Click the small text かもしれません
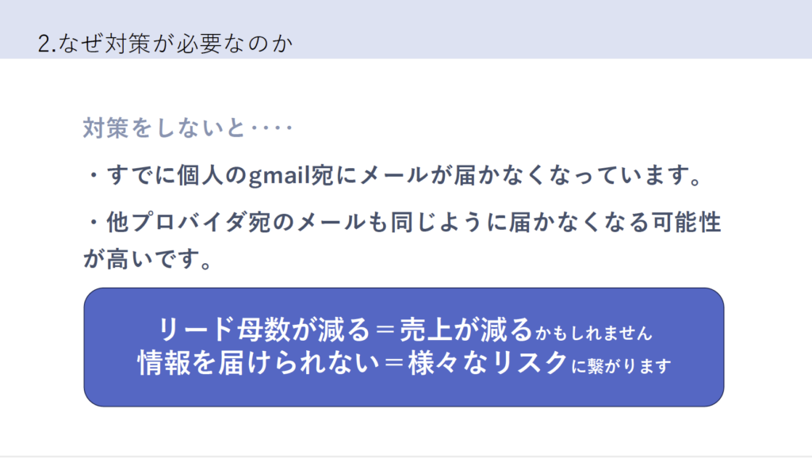Screen dimensions: 812x458 (593, 334)
